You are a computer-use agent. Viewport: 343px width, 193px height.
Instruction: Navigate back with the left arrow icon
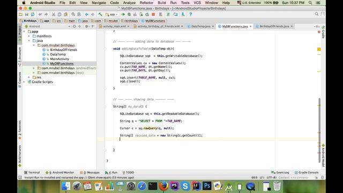point(87,14)
